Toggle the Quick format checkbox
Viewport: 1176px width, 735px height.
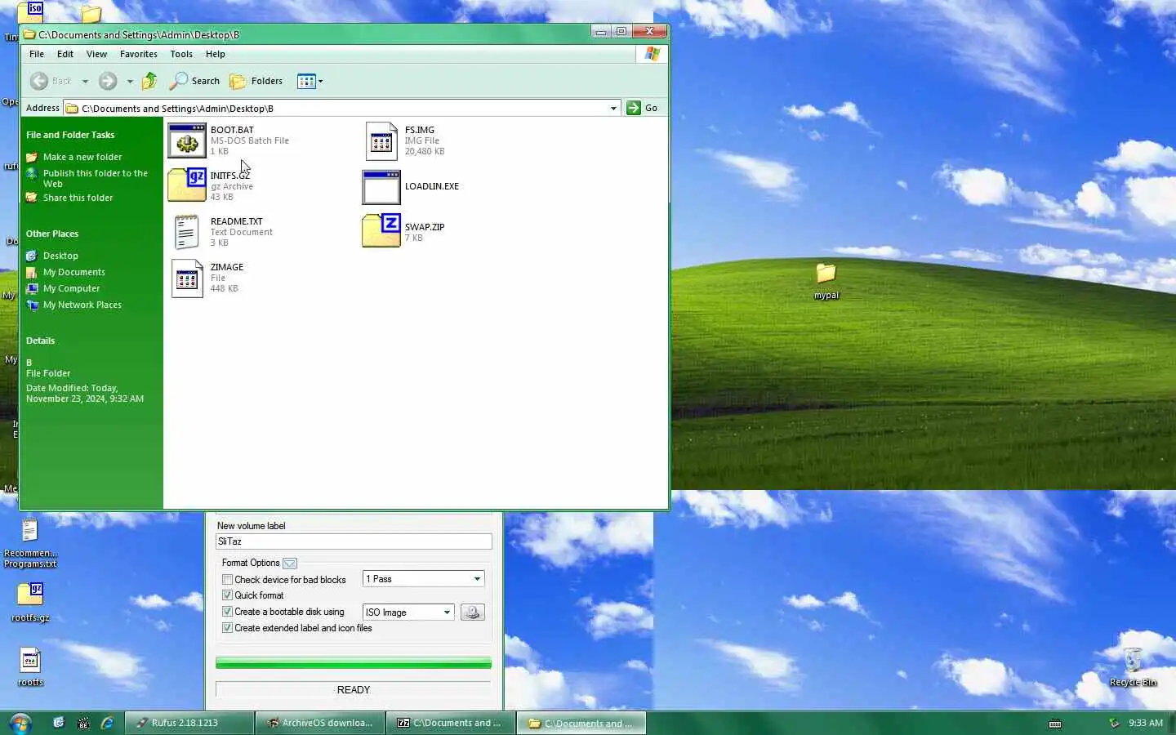pyautogui.click(x=227, y=595)
